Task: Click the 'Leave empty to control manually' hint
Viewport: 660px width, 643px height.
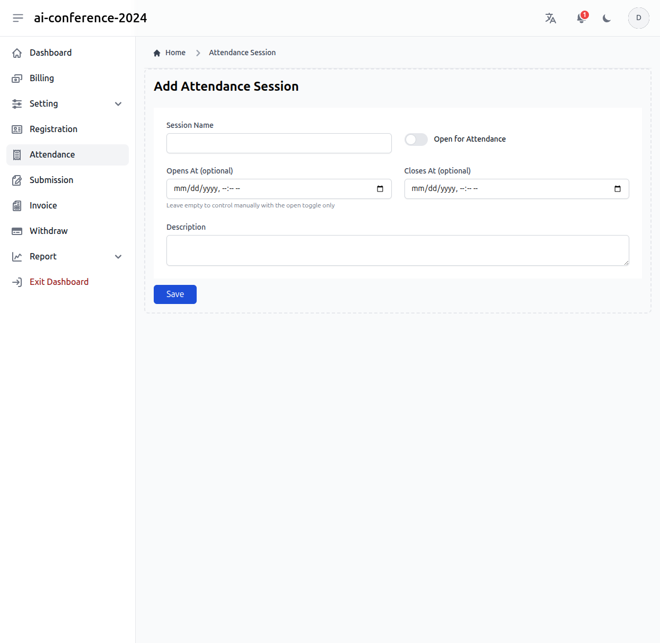Action: (251, 205)
